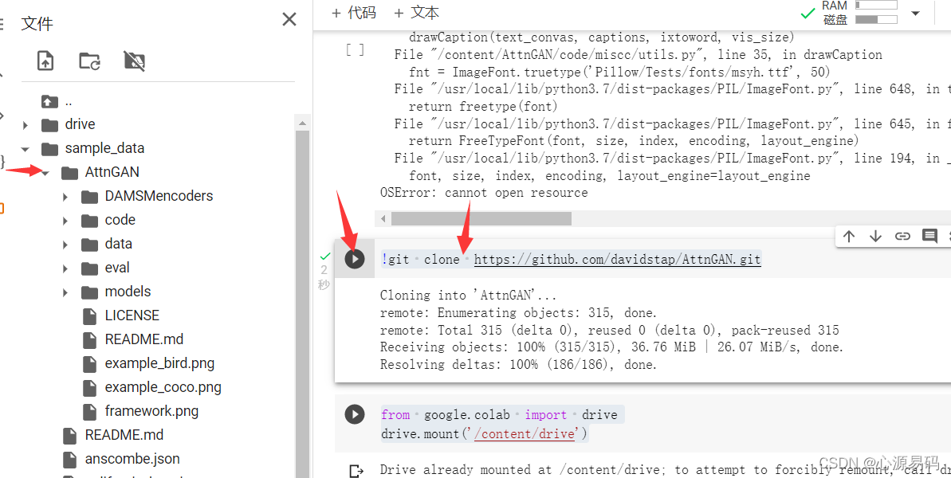Refresh the file browser folder list

(x=90, y=61)
